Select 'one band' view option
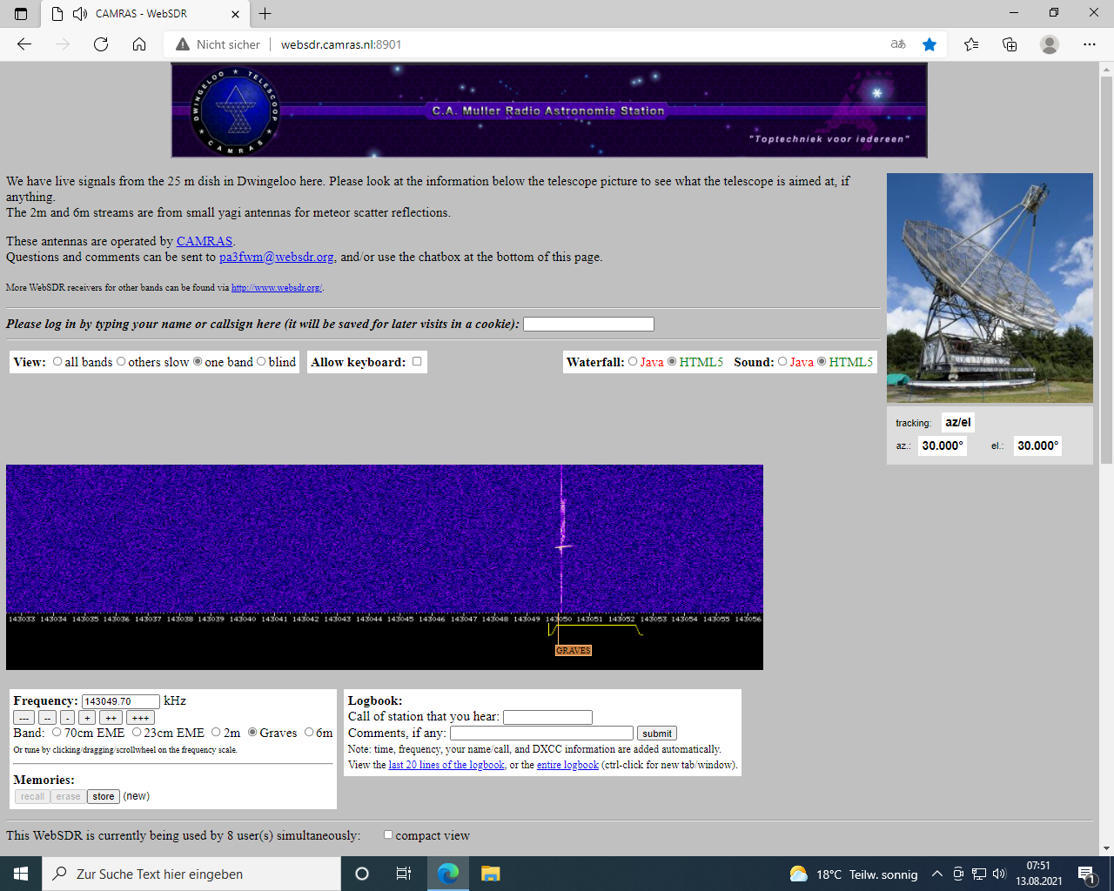This screenshot has width=1114, height=891. click(x=198, y=362)
